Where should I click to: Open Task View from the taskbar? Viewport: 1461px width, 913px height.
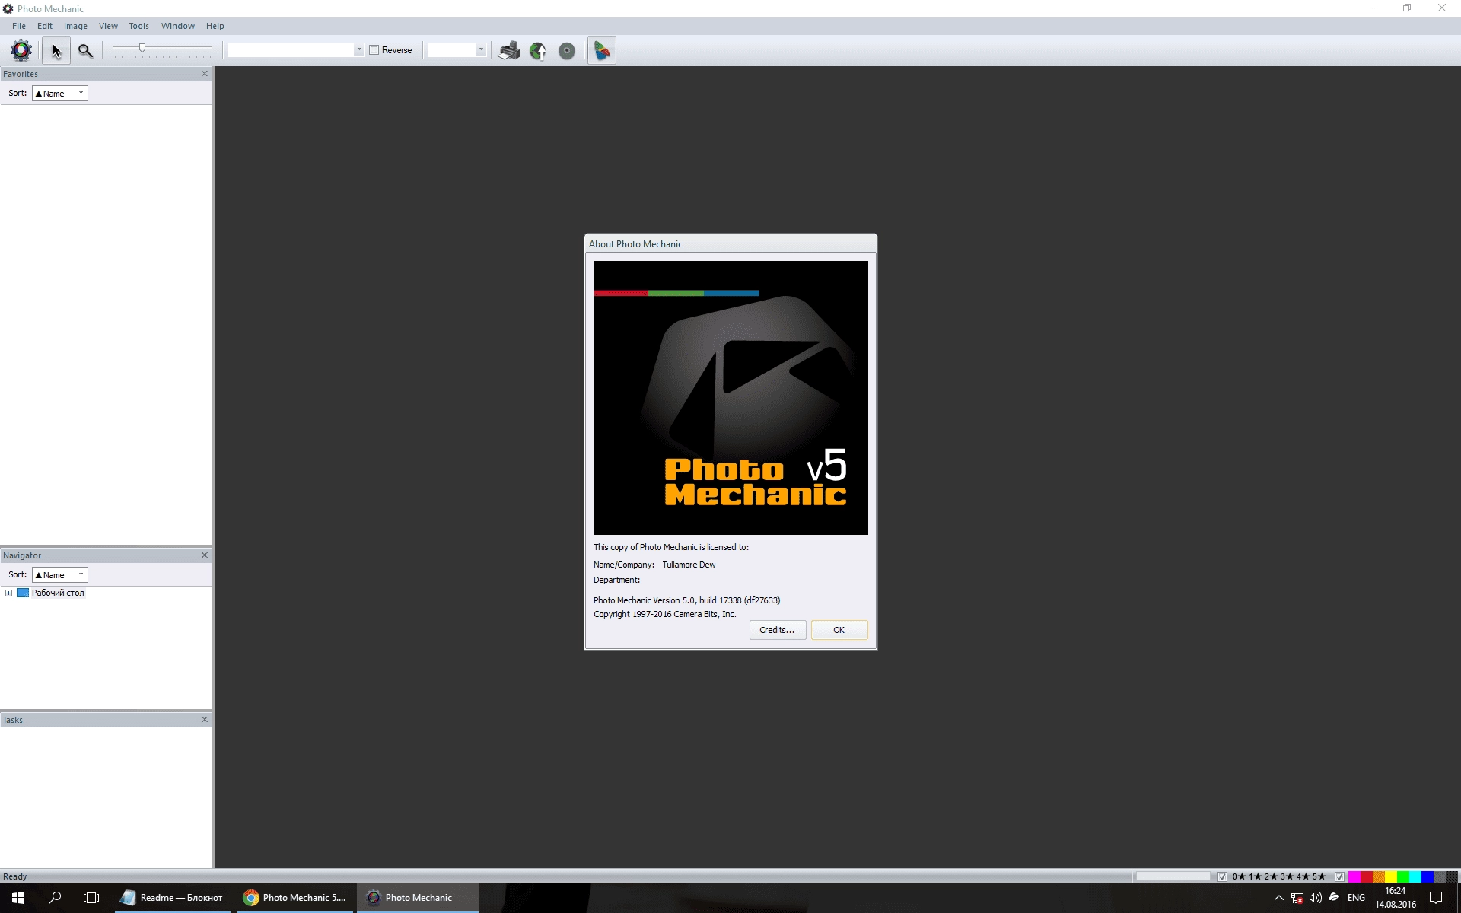[x=91, y=898]
